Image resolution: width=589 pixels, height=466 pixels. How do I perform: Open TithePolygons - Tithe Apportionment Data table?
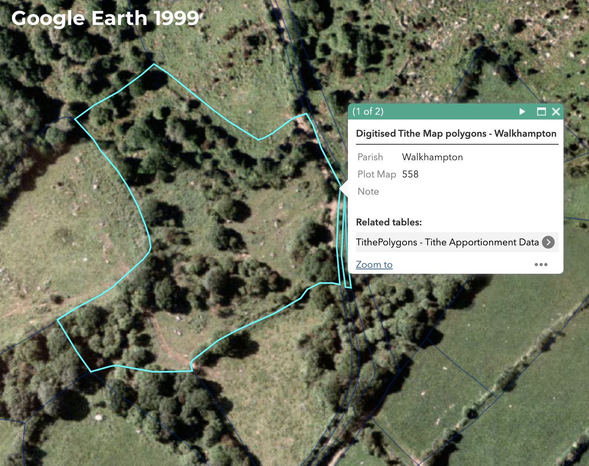457,242
